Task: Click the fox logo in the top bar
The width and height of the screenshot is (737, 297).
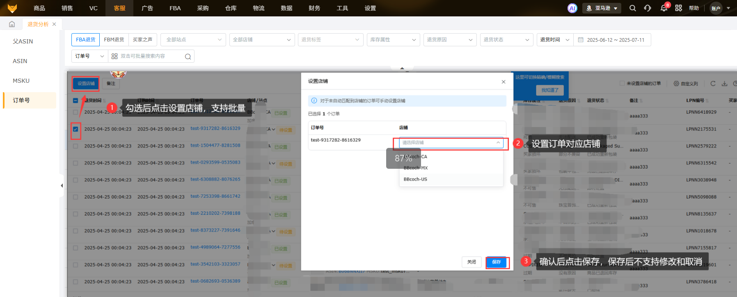Action: (12, 8)
